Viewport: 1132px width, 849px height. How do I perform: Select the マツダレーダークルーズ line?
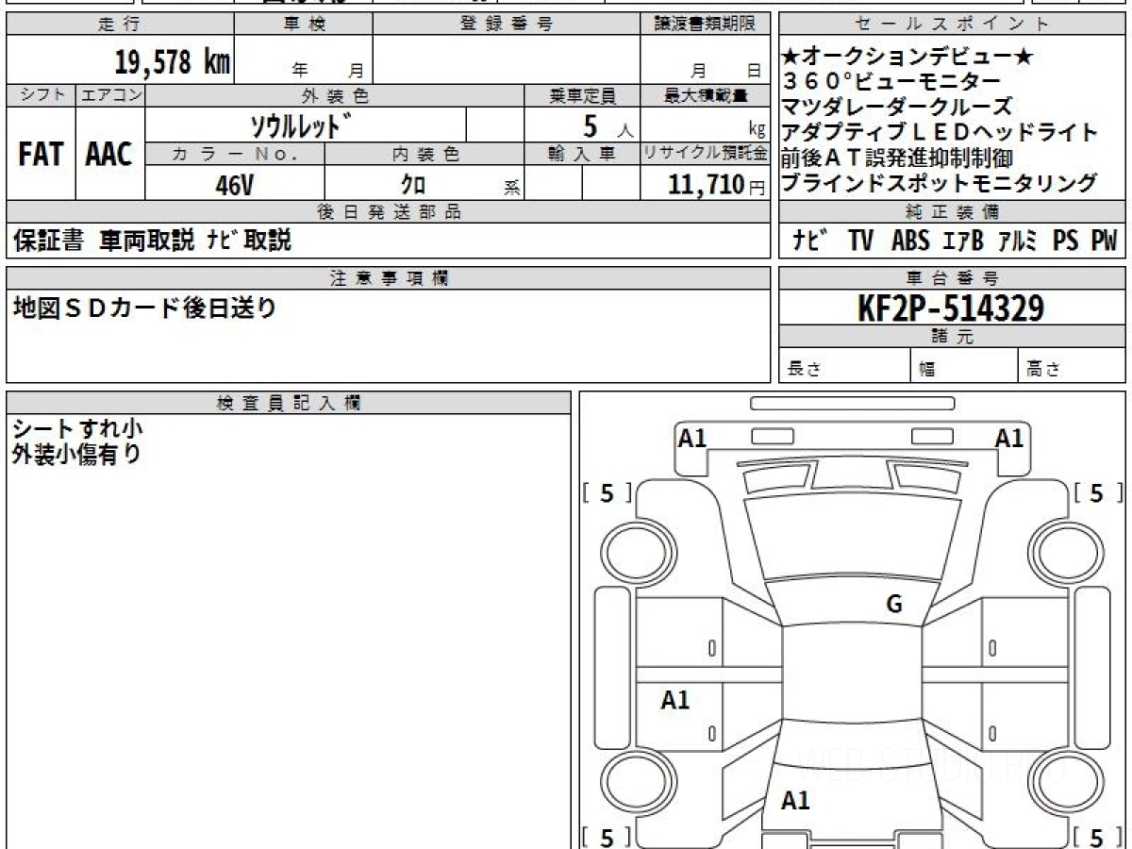click(897, 107)
